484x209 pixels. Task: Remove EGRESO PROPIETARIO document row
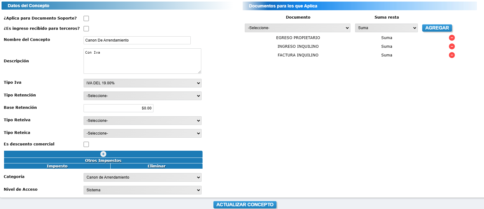click(452, 38)
